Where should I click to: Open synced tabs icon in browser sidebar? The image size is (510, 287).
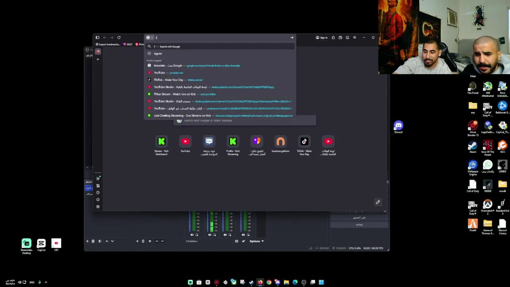click(x=98, y=185)
